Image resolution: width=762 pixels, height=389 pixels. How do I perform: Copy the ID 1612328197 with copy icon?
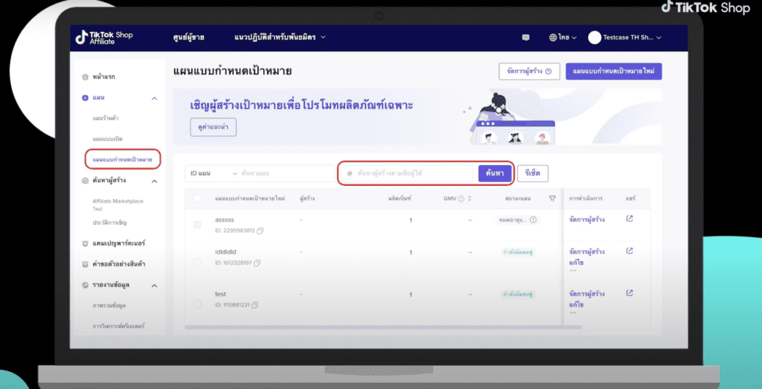257,263
